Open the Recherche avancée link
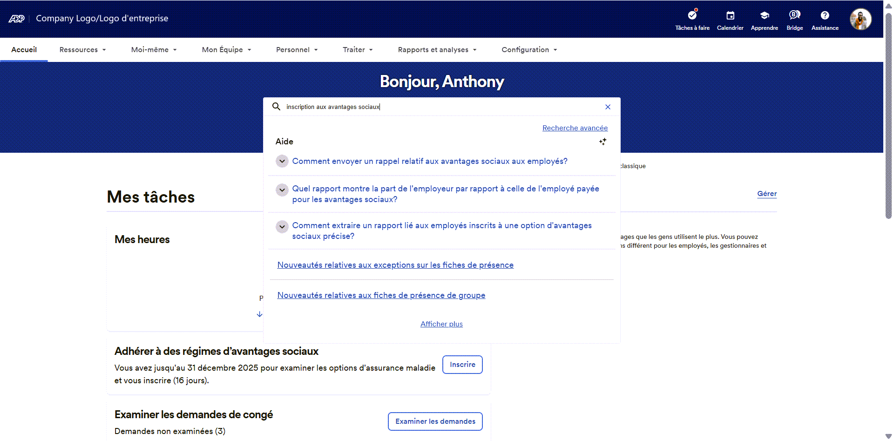 575,128
